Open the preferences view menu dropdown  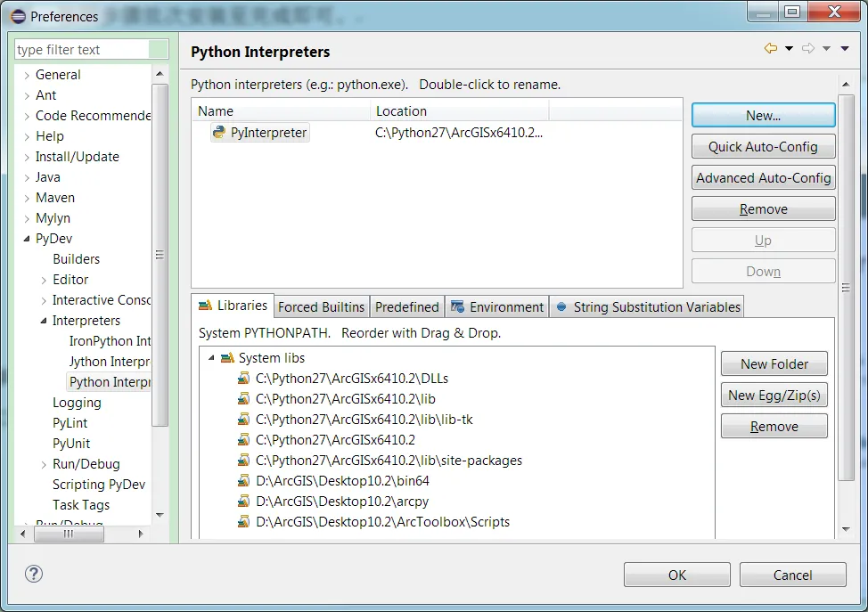tap(845, 49)
